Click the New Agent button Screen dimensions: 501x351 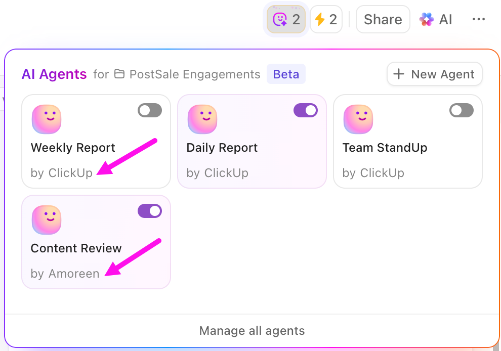(434, 74)
